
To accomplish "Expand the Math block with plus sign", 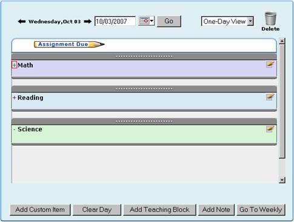I will point(14,65).
